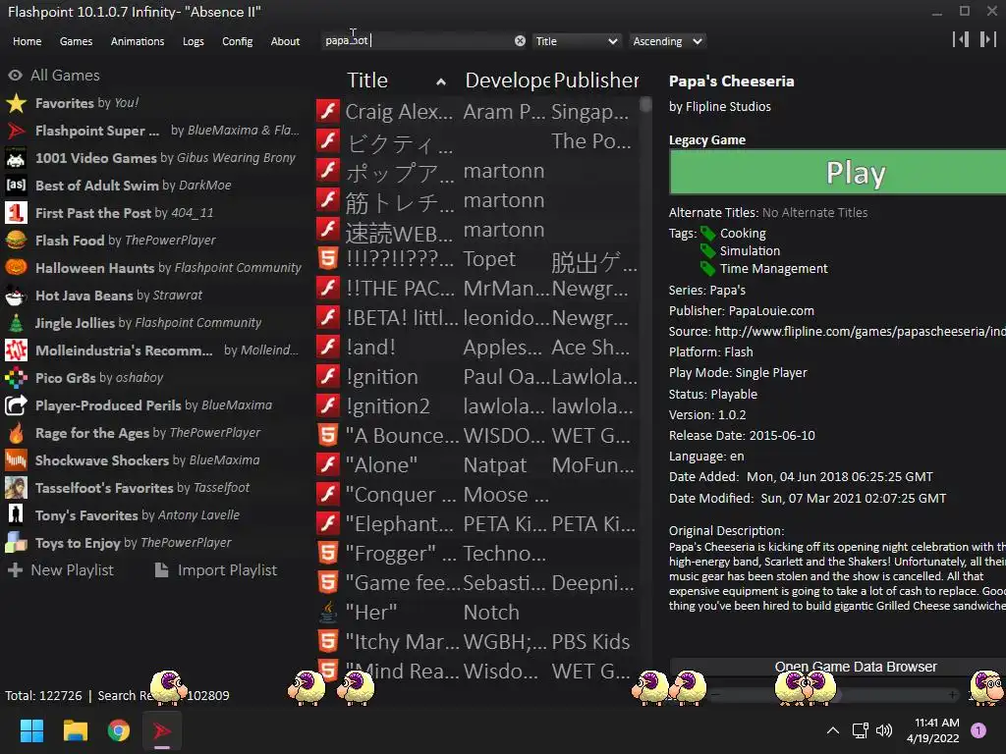This screenshot has width=1006, height=754.
Task: Open the Rage for the Ages flame icon
Action: tap(16, 433)
